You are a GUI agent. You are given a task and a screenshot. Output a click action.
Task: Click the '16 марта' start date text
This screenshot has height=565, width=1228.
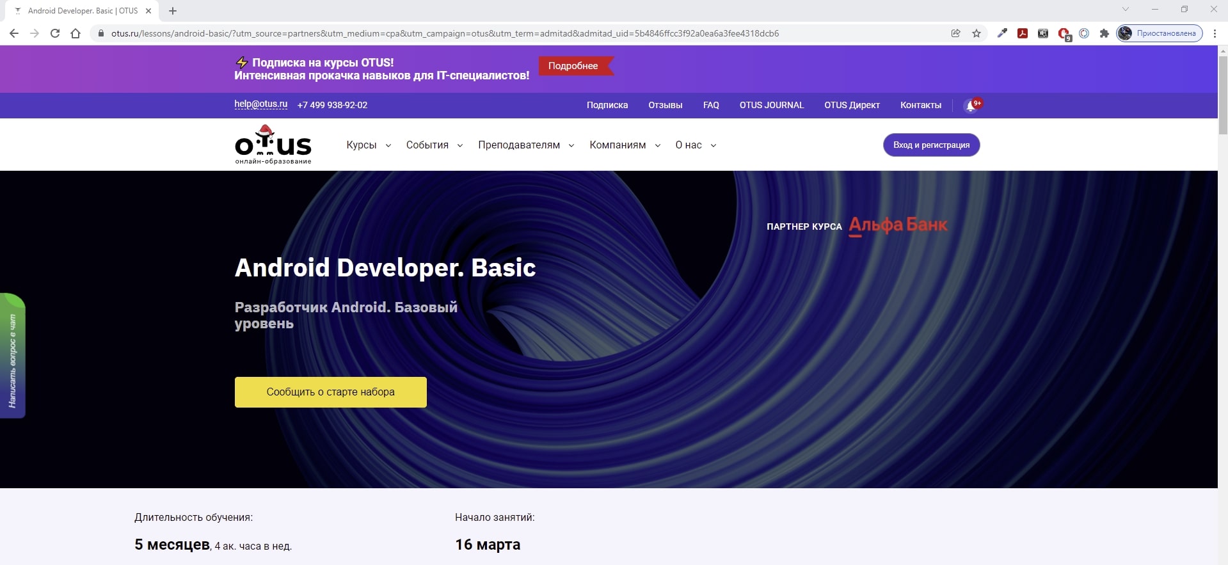[x=488, y=545]
